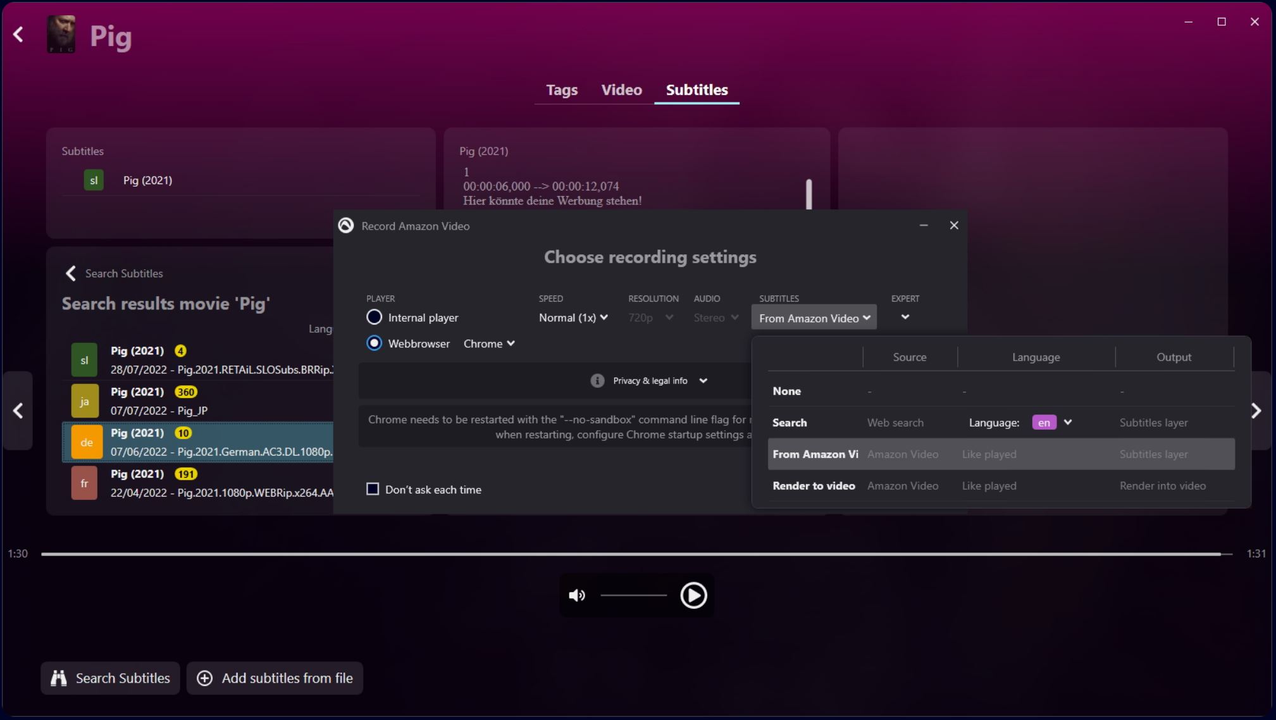1276x720 pixels.
Task: Choose the 'From Amazon Video' subtitles row
Action: (1001, 454)
